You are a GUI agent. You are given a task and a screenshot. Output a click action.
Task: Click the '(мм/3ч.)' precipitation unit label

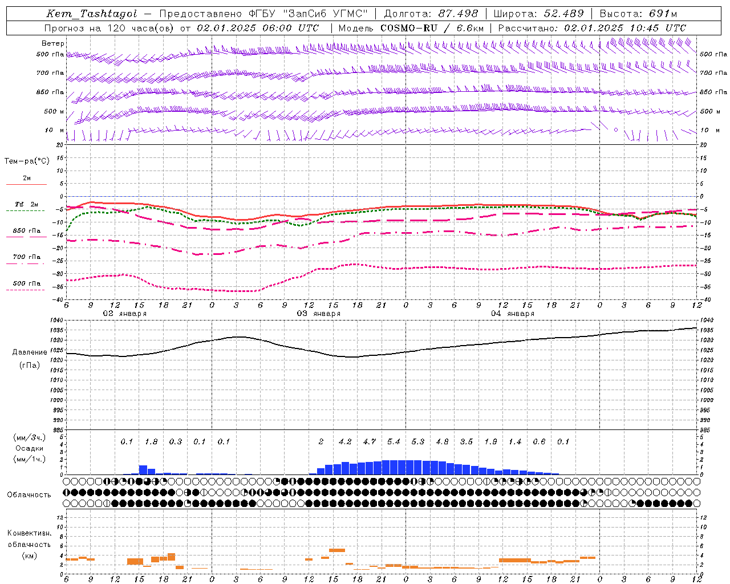[30, 437]
